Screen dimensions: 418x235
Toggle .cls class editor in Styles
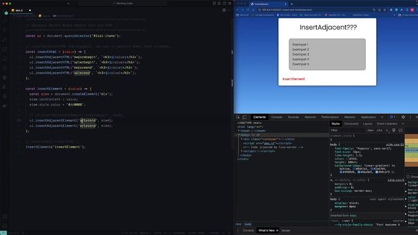[379, 131]
